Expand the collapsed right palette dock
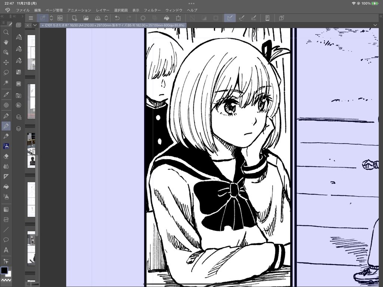Image resolution: width=383 pixels, height=287 pixels. click(x=381, y=16)
